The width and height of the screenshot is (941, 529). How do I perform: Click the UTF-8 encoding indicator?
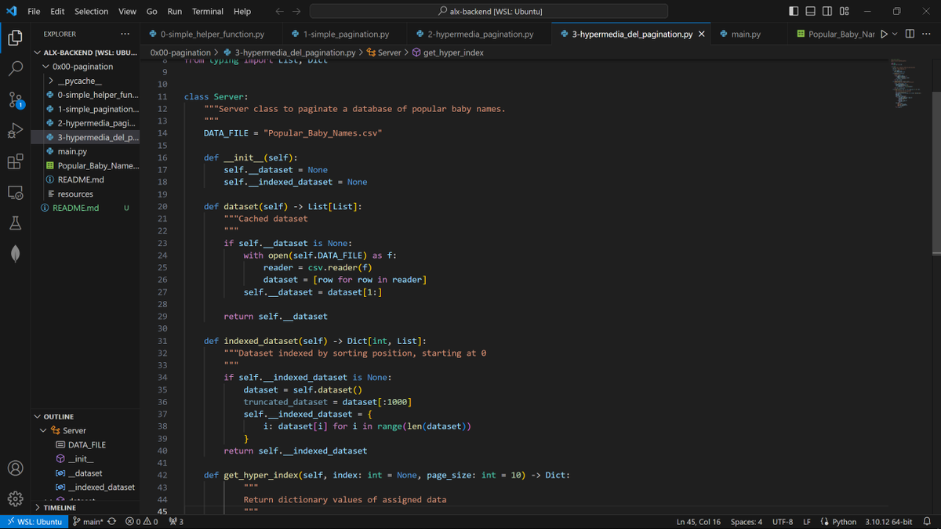click(x=783, y=522)
